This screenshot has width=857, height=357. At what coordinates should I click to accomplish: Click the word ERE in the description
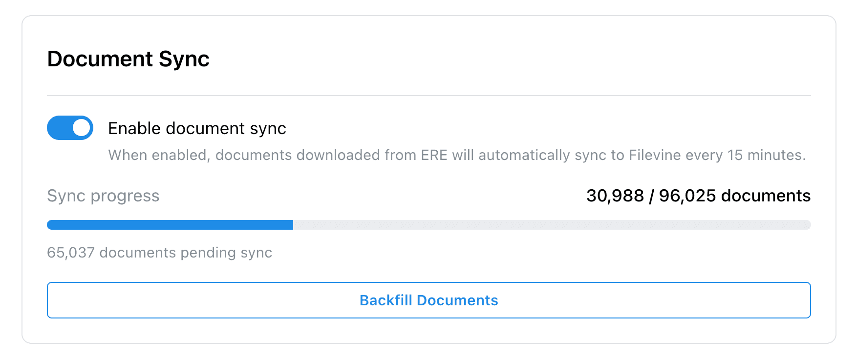[434, 155]
